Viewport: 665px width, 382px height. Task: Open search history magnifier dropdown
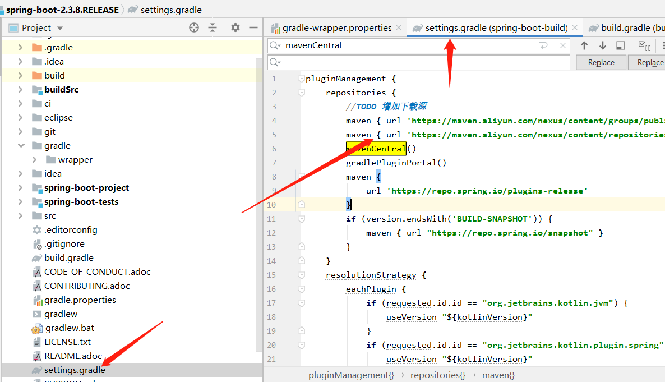click(275, 45)
